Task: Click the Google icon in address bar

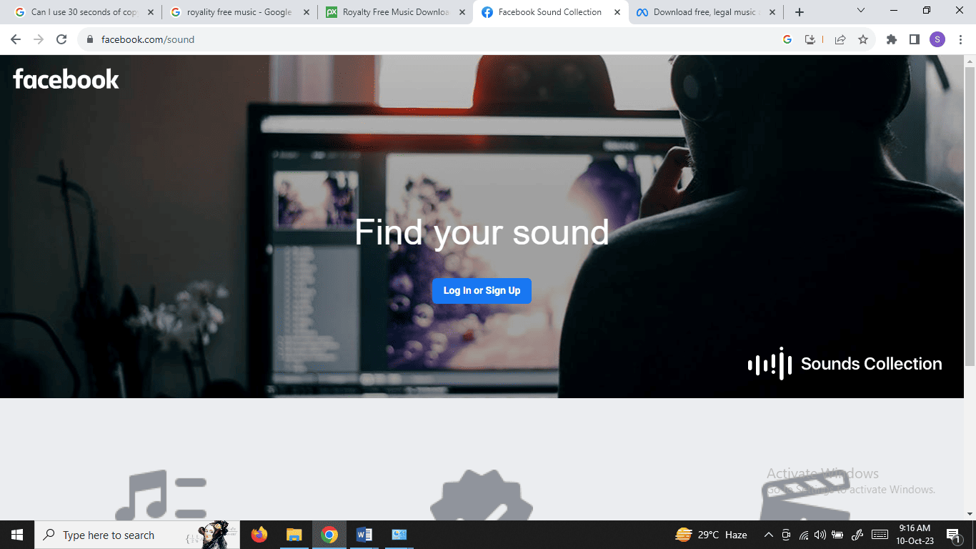Action: click(x=787, y=39)
